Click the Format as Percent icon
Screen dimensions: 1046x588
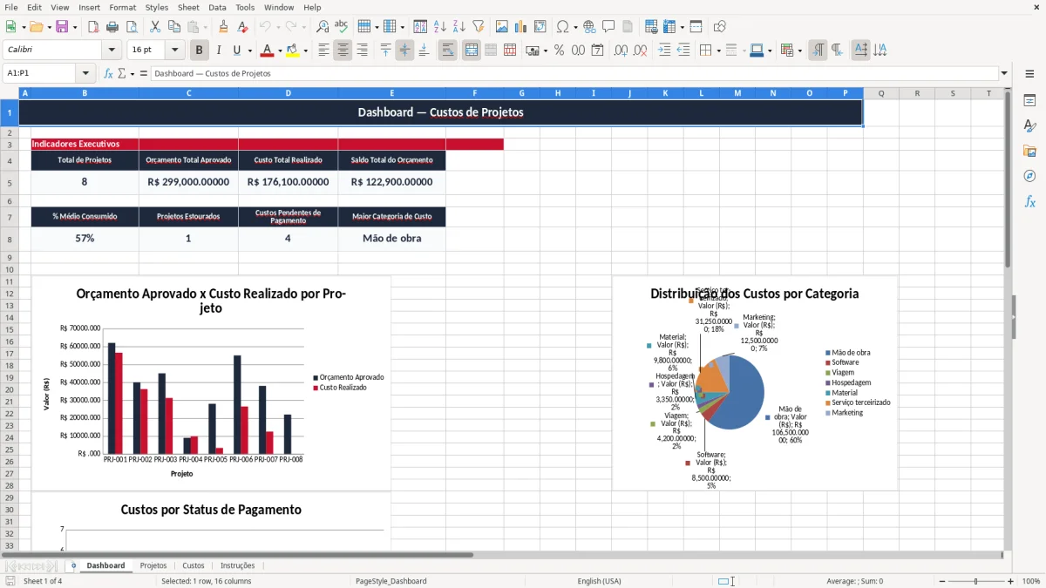click(559, 51)
